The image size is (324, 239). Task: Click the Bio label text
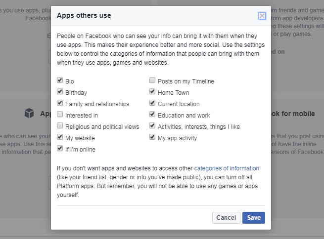click(70, 81)
